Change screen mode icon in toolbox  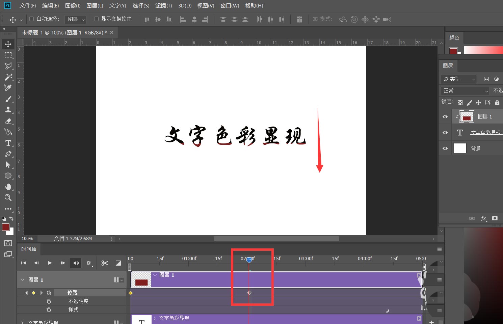(8, 254)
